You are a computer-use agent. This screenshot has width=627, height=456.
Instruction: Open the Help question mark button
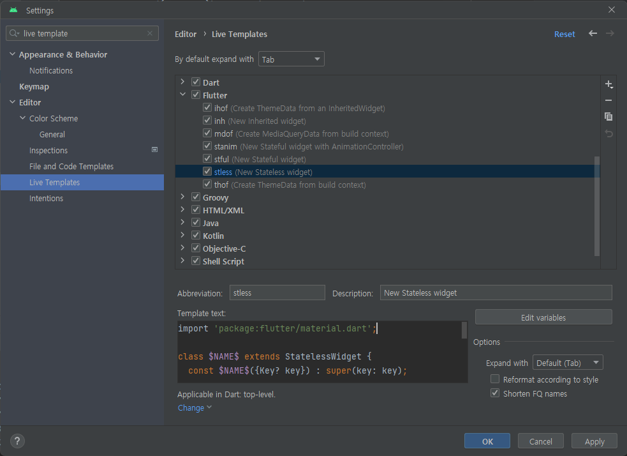17,441
